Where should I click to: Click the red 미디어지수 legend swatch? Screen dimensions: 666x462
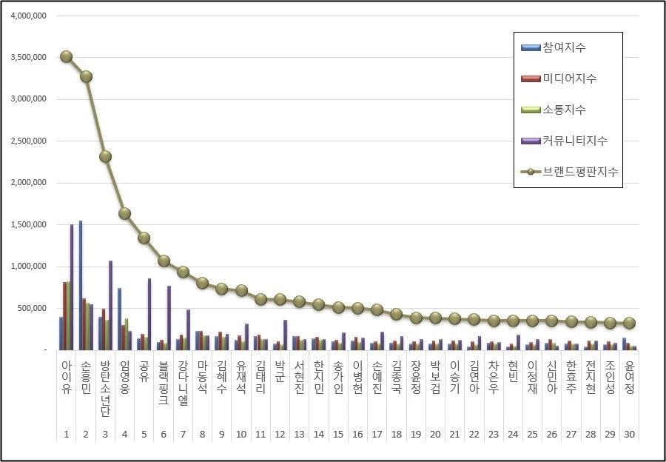(530, 78)
